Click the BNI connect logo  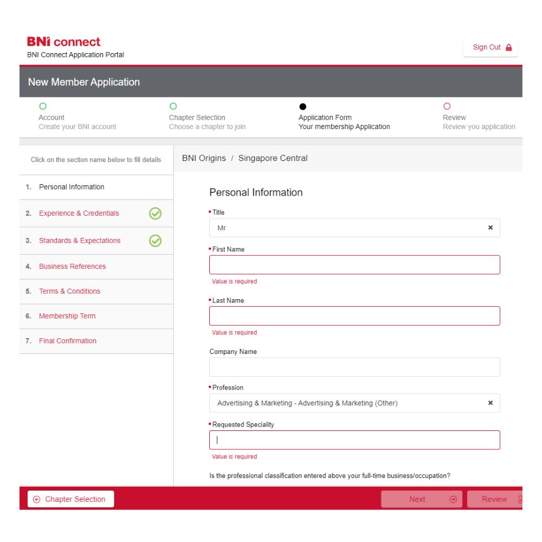[64, 42]
